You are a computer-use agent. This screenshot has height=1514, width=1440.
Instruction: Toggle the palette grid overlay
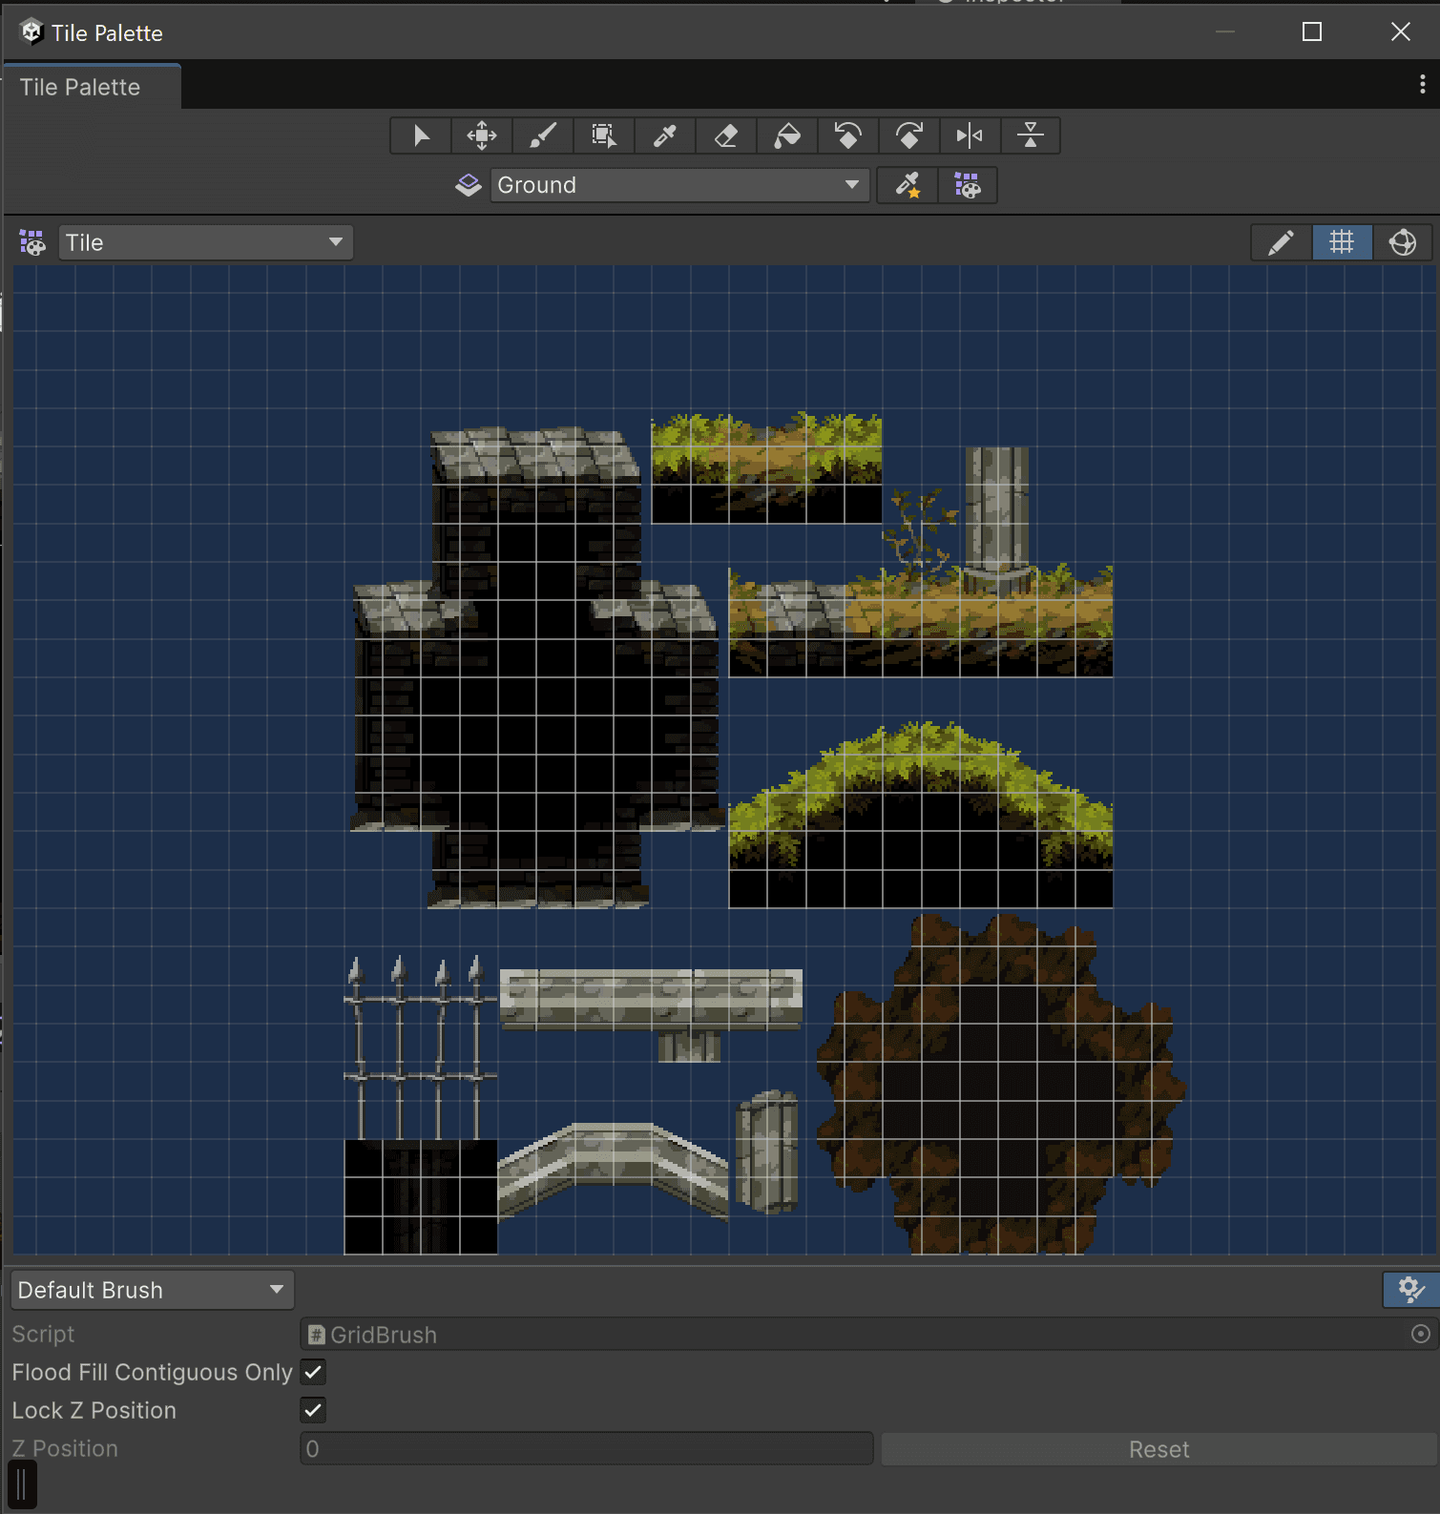tap(1342, 242)
